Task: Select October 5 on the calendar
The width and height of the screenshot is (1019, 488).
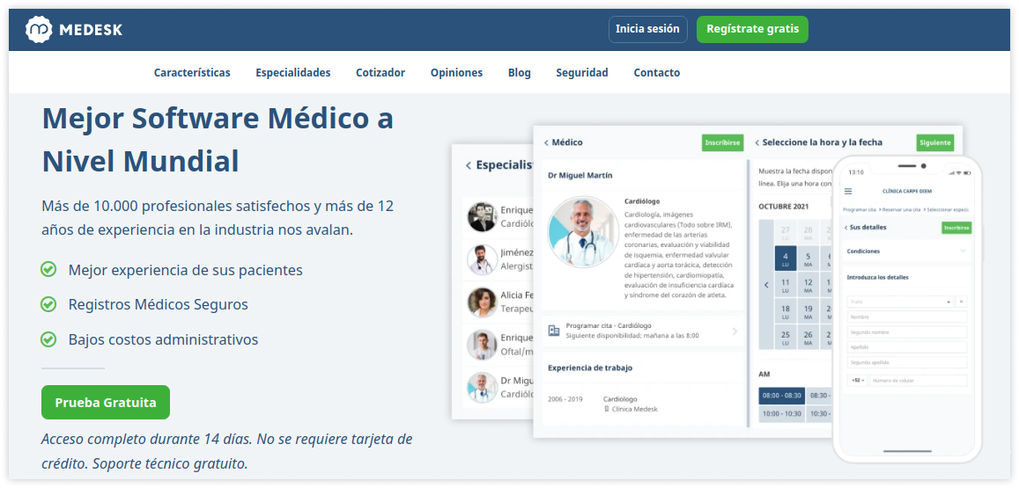Action: (x=808, y=259)
